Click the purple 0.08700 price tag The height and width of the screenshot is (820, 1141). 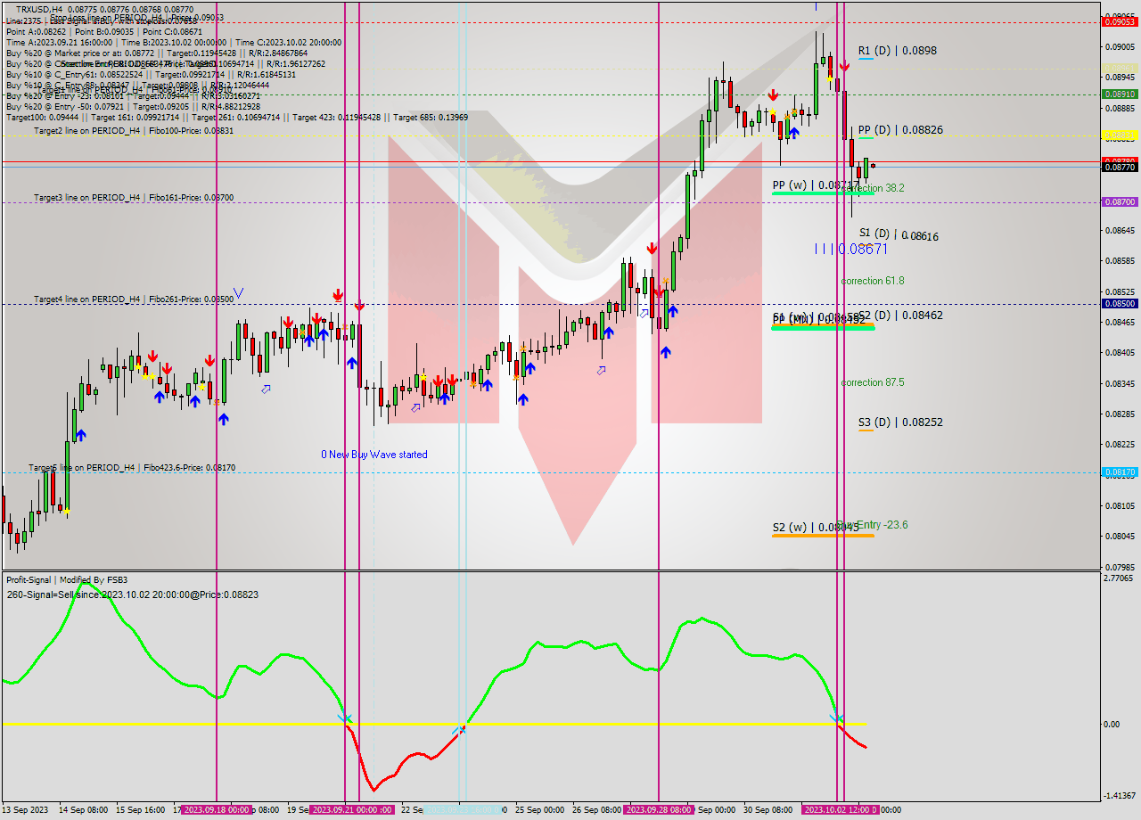(1120, 202)
